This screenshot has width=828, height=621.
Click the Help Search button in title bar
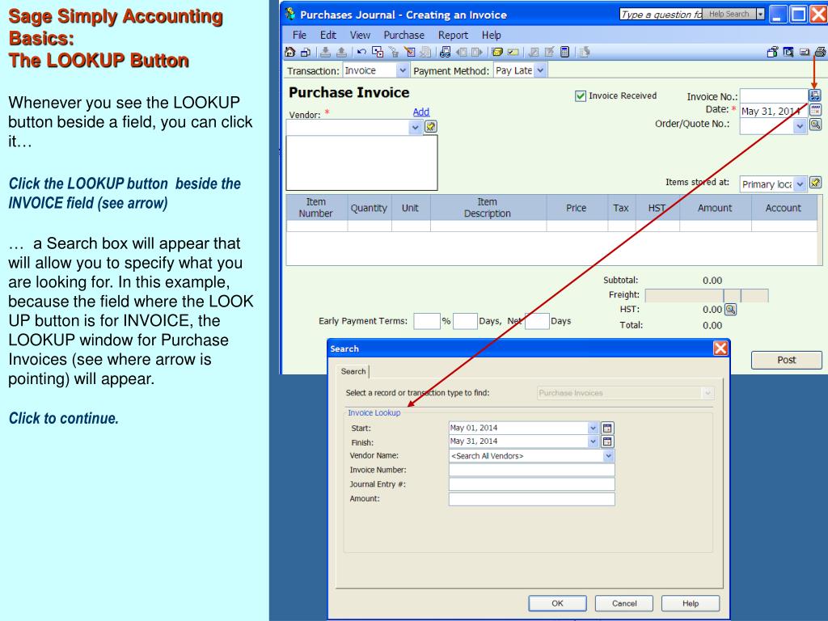(729, 15)
